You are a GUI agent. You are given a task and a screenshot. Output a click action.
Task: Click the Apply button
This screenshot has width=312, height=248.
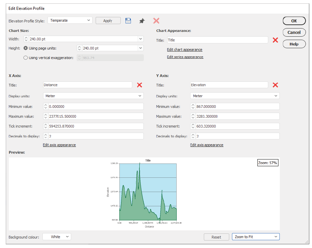pos(108,21)
